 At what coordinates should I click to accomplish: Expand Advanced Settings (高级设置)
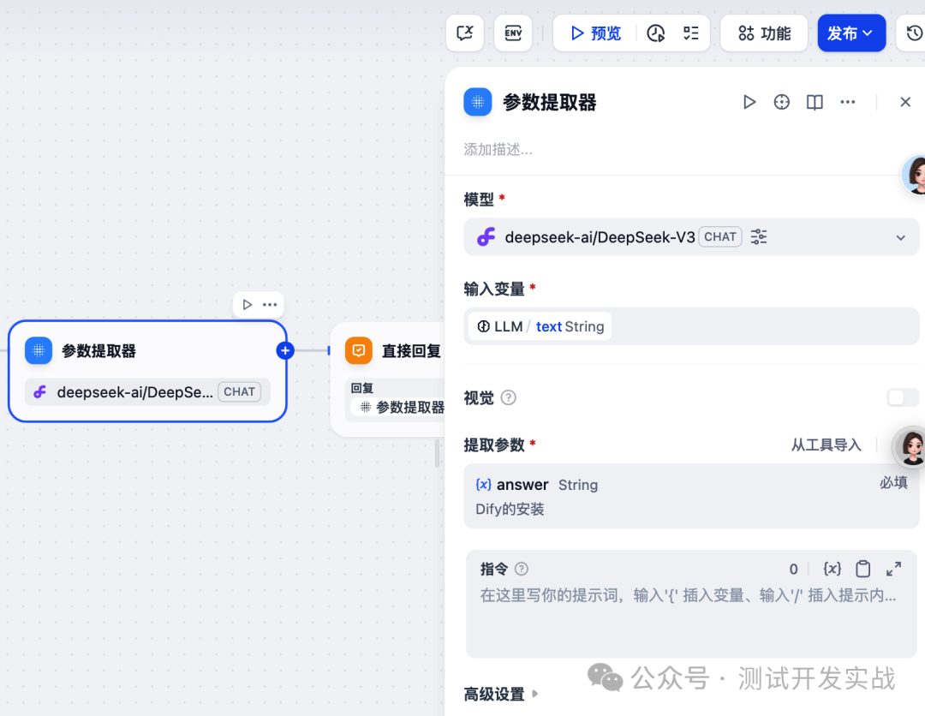pyautogui.click(x=501, y=695)
